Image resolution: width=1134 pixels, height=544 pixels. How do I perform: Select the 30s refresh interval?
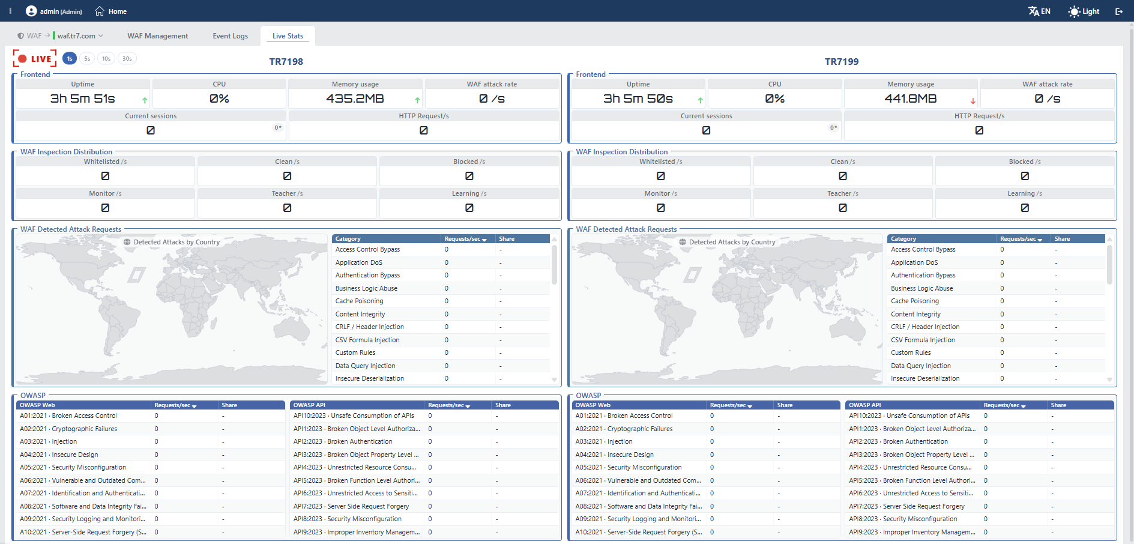coord(127,58)
